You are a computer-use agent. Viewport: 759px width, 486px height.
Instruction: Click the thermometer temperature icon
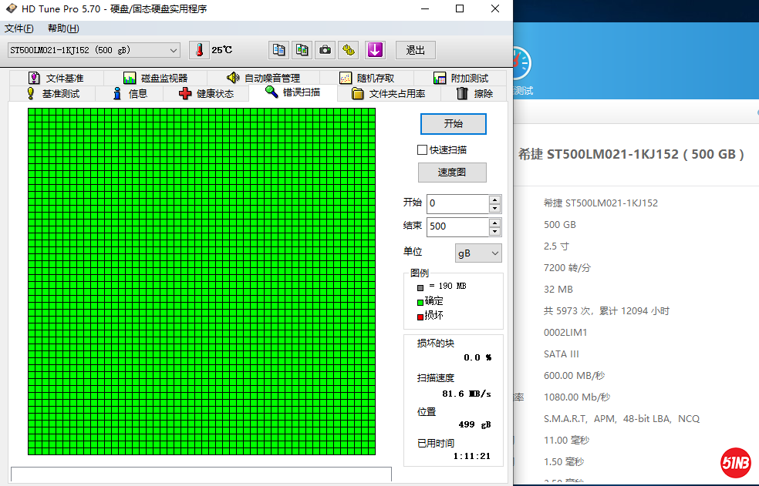tap(199, 50)
